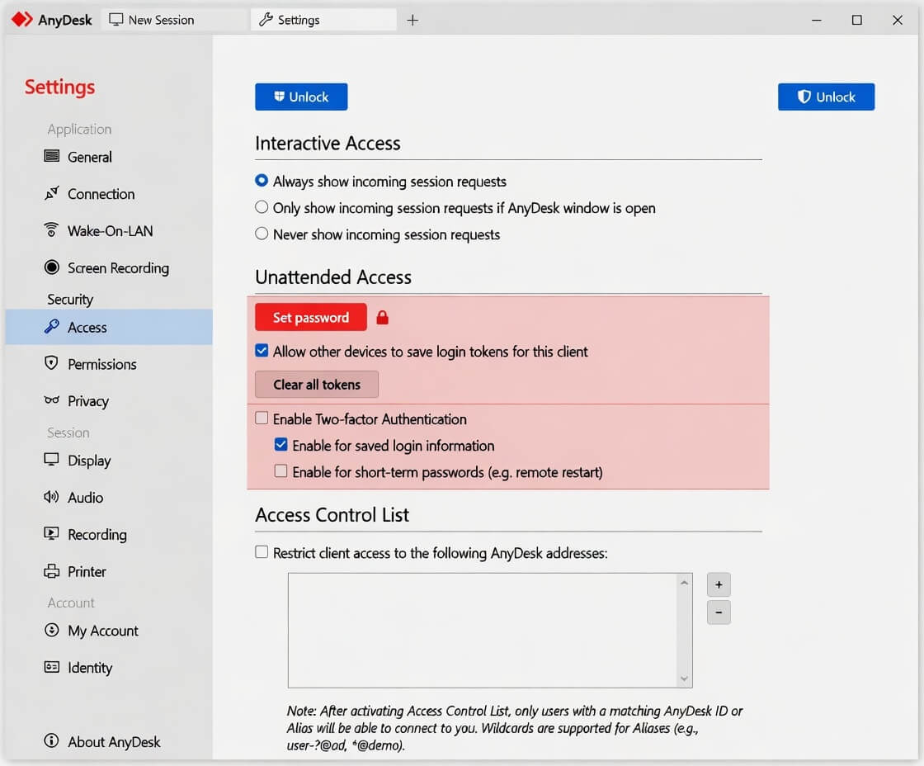Click the Identity card icon
Image resolution: width=924 pixels, height=766 pixels.
tap(52, 667)
